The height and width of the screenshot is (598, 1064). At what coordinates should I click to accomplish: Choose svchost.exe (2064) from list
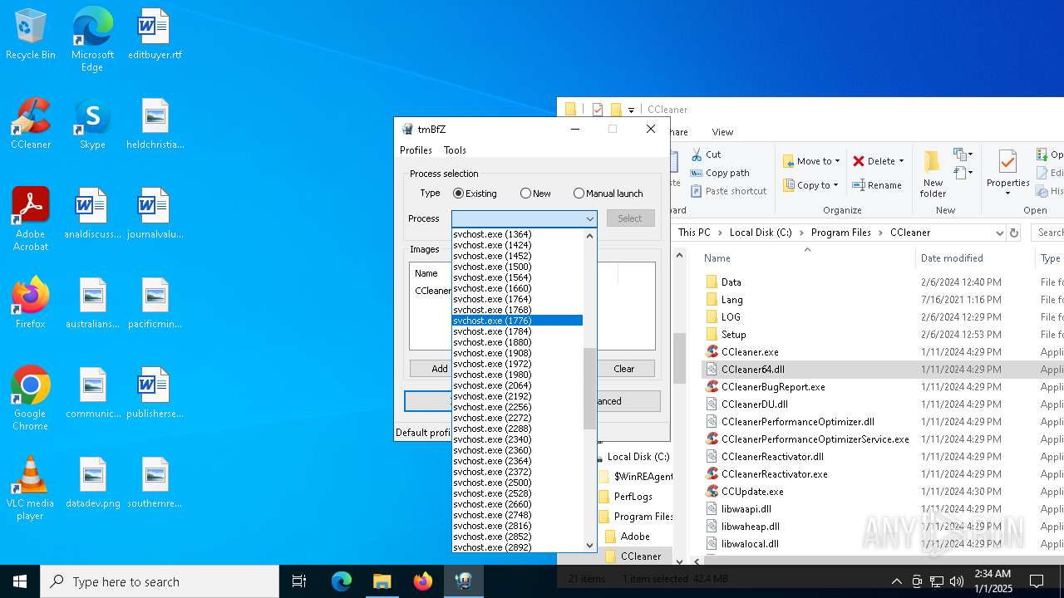(x=517, y=385)
